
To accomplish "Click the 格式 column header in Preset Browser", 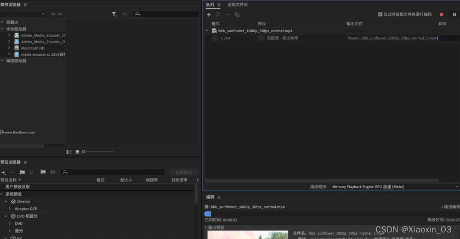I will pyautogui.click(x=100, y=180).
